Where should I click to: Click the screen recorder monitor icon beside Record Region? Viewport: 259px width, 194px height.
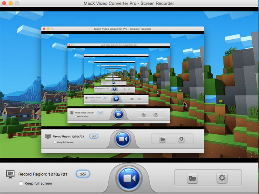[10, 174]
